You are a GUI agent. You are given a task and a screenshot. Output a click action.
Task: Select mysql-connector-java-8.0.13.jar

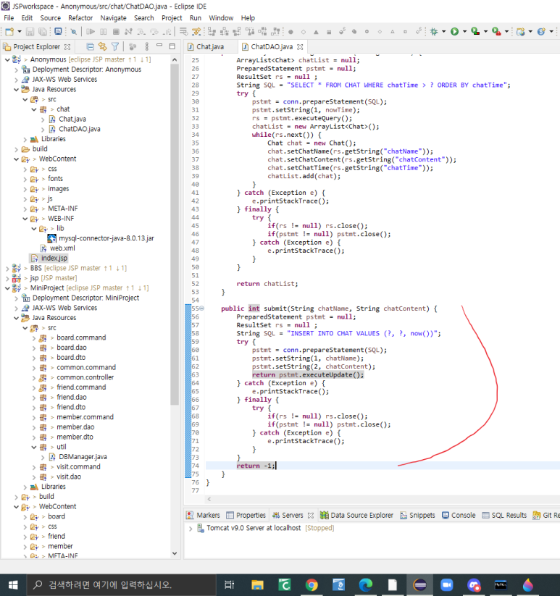point(106,238)
